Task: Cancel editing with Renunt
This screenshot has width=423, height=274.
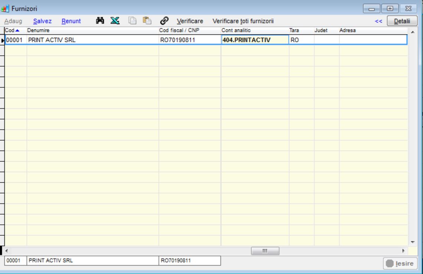Action: pyautogui.click(x=71, y=21)
